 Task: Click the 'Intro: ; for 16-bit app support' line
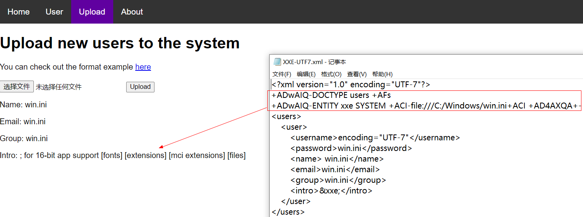pos(123,155)
